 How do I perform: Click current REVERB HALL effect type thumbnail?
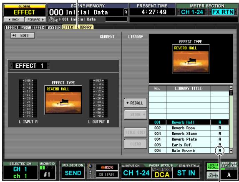point(63,100)
